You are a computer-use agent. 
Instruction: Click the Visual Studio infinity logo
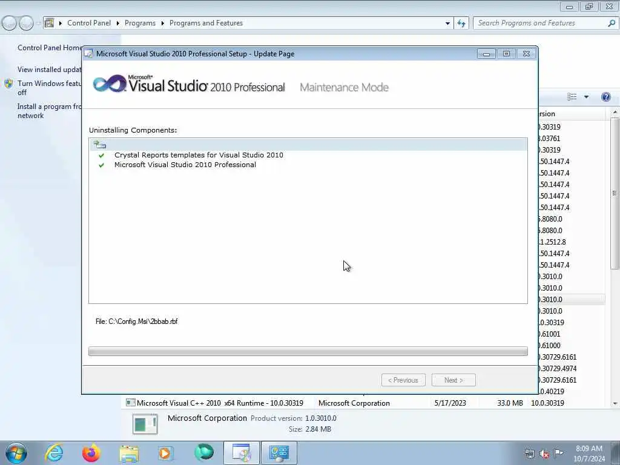click(x=110, y=84)
